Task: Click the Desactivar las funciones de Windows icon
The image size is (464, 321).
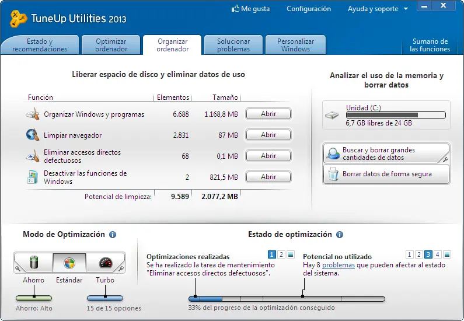Action: [x=32, y=177]
